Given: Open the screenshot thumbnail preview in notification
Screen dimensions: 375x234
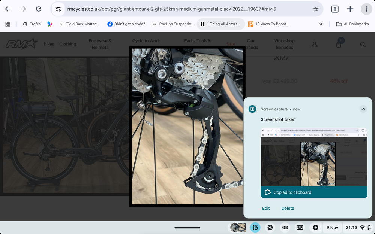Looking at the screenshot, I should (x=314, y=157).
